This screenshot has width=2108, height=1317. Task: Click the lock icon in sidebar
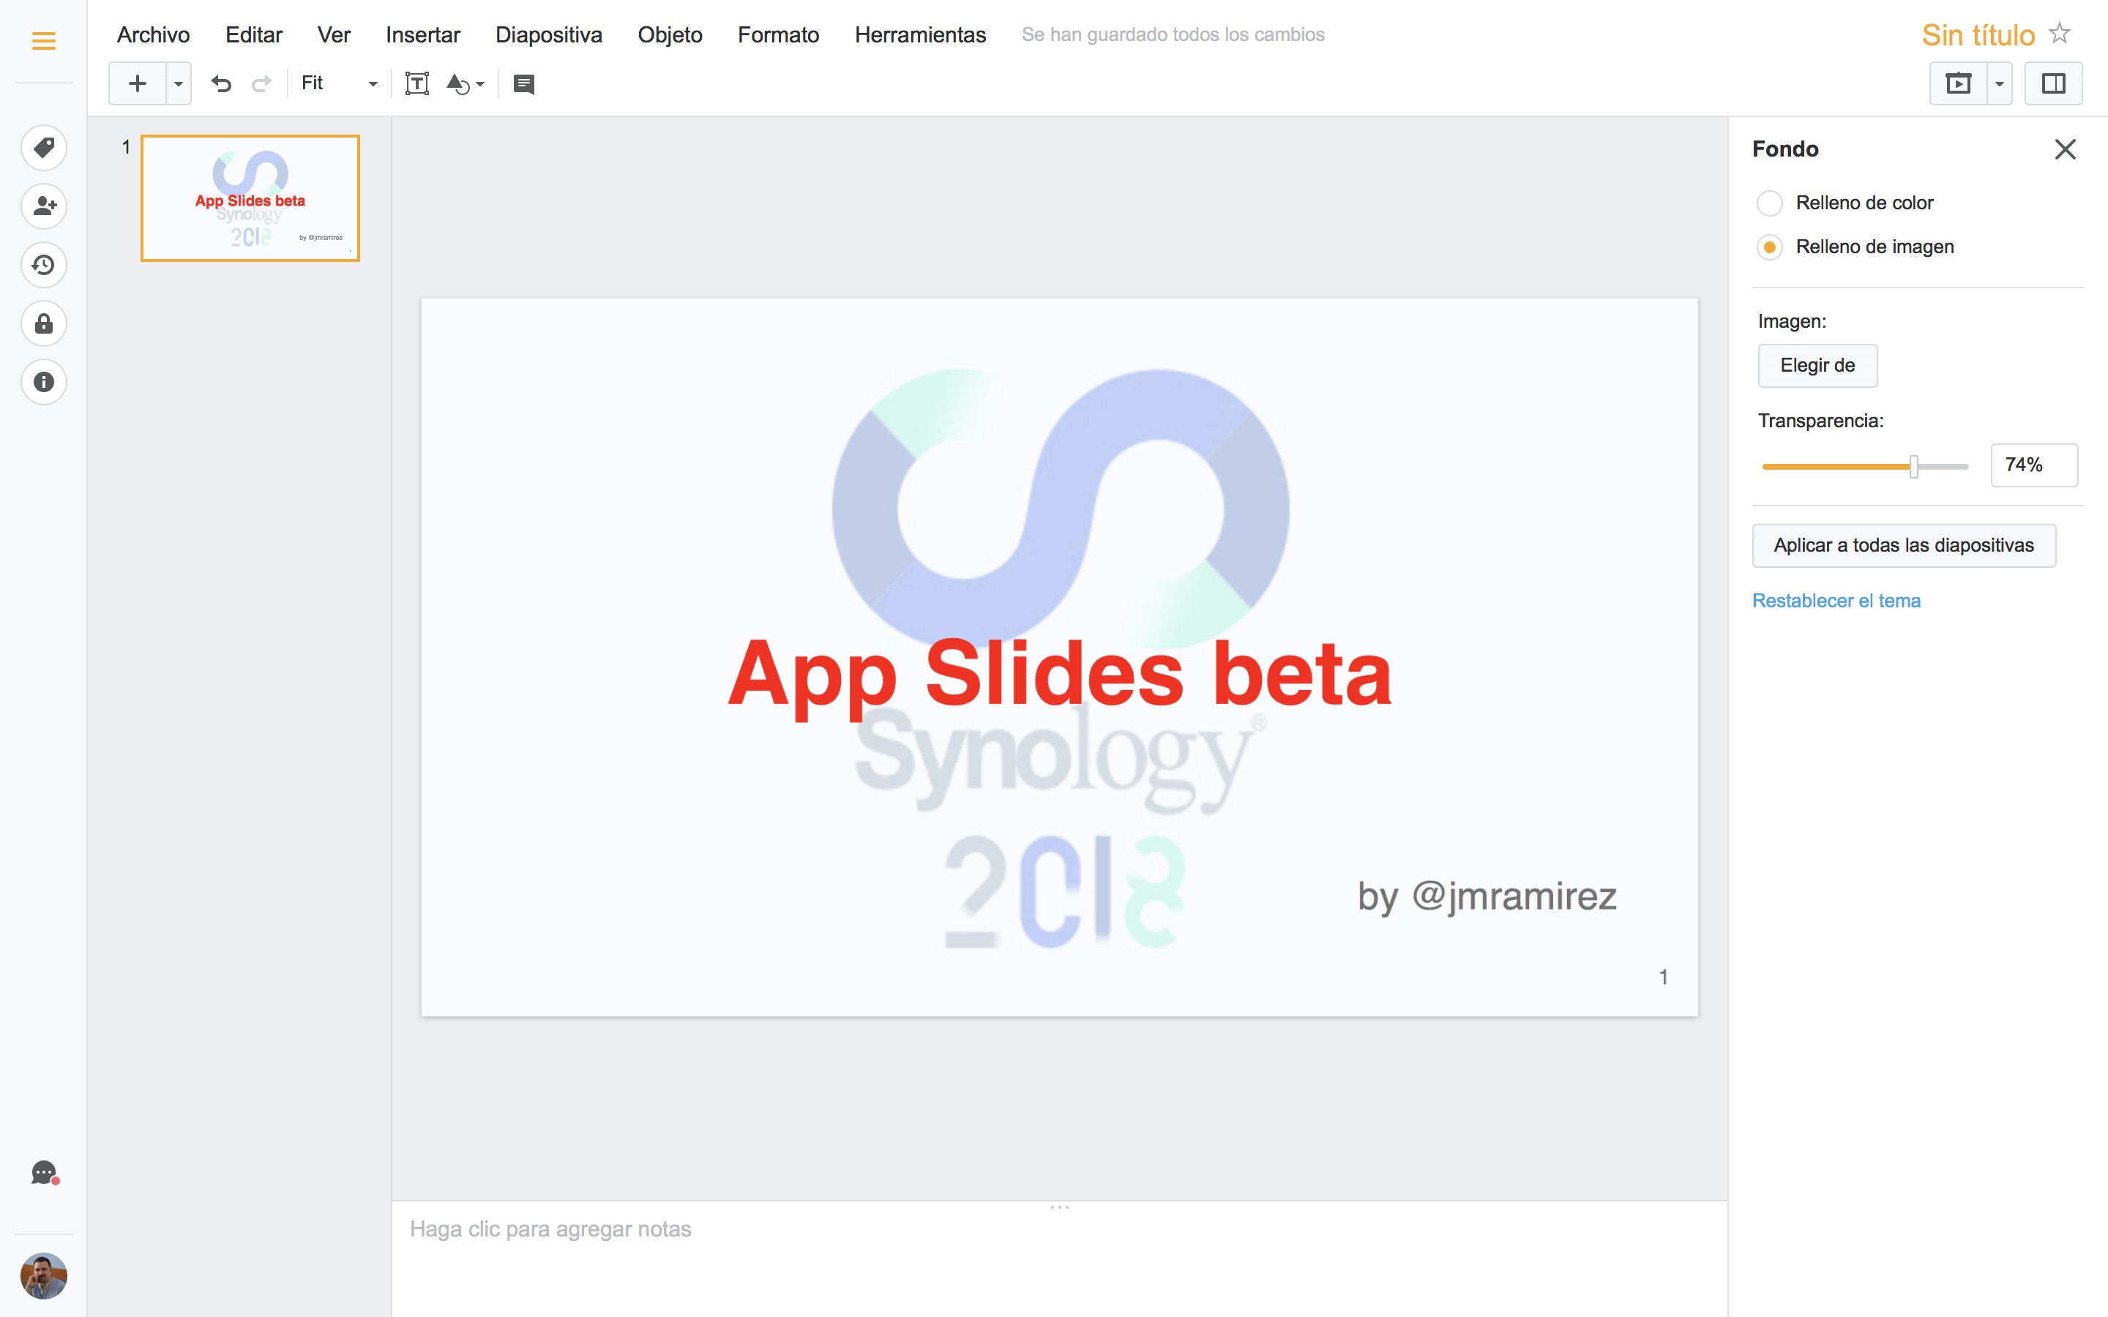pos(44,324)
